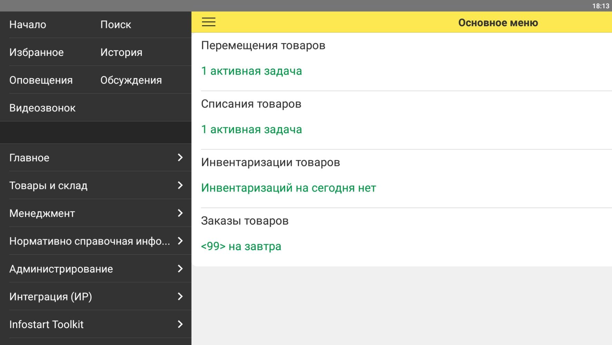Click the Infostart Toolkit chevron arrow
612x345 pixels.
(x=180, y=324)
